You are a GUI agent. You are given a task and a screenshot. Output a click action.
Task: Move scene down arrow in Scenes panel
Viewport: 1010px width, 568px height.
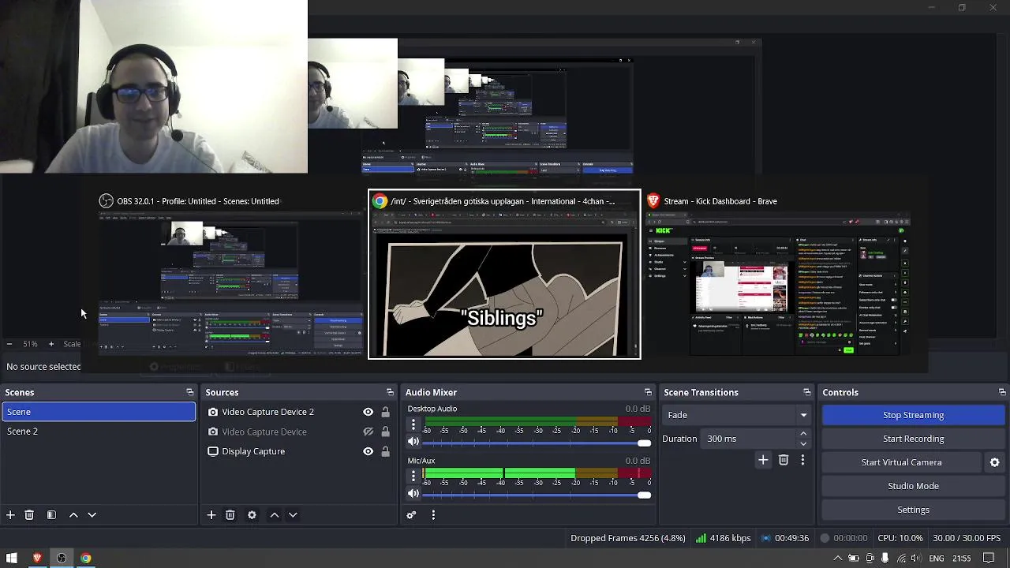(92, 515)
